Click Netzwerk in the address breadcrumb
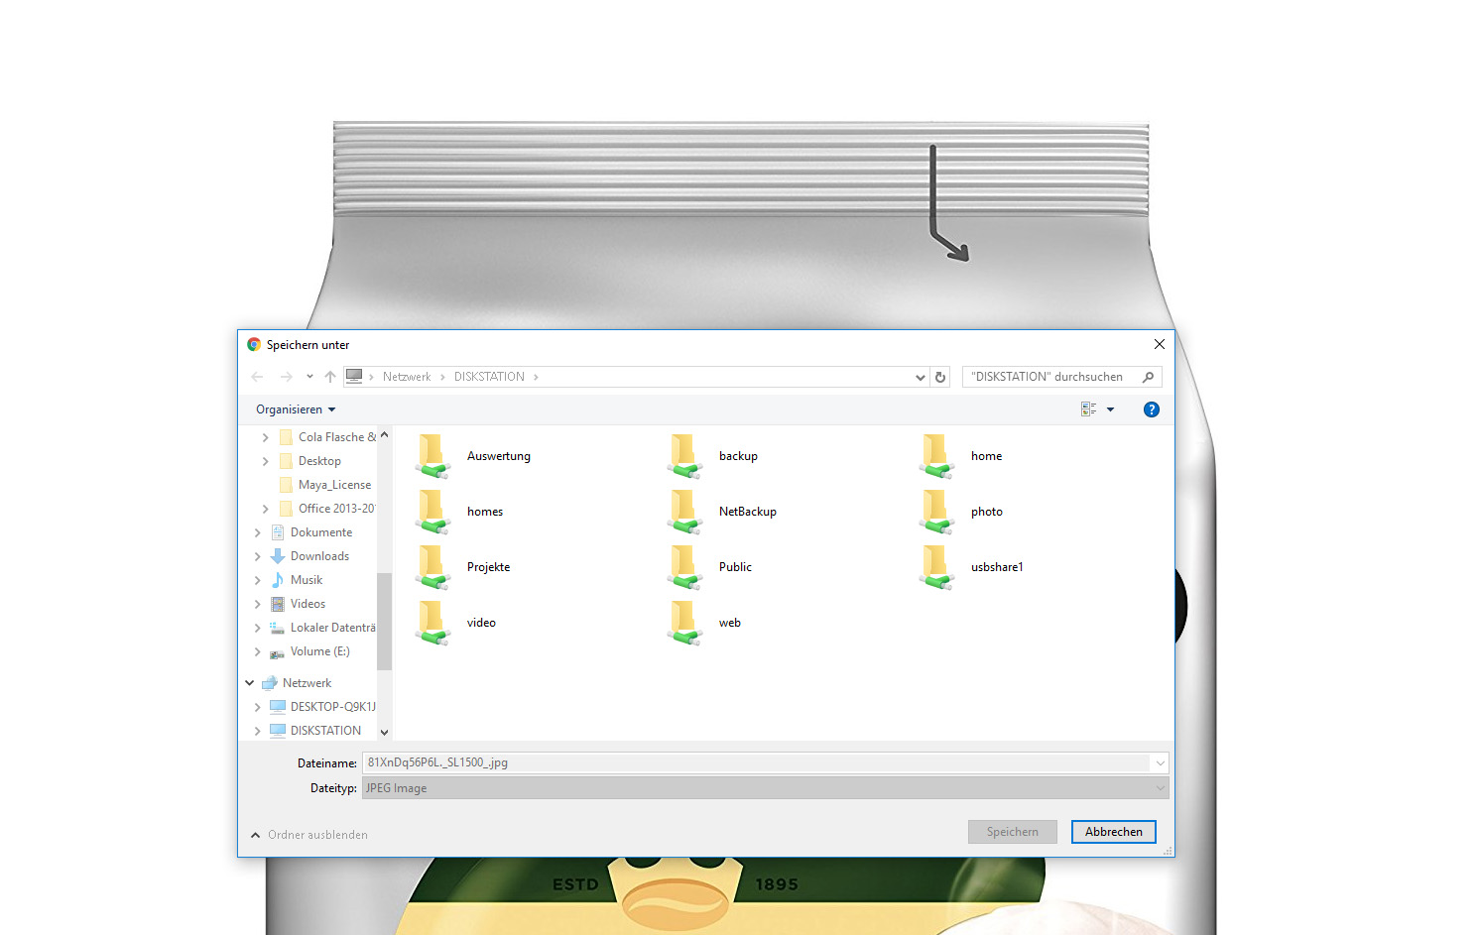Screen dimensions: 1479x935 tap(407, 377)
